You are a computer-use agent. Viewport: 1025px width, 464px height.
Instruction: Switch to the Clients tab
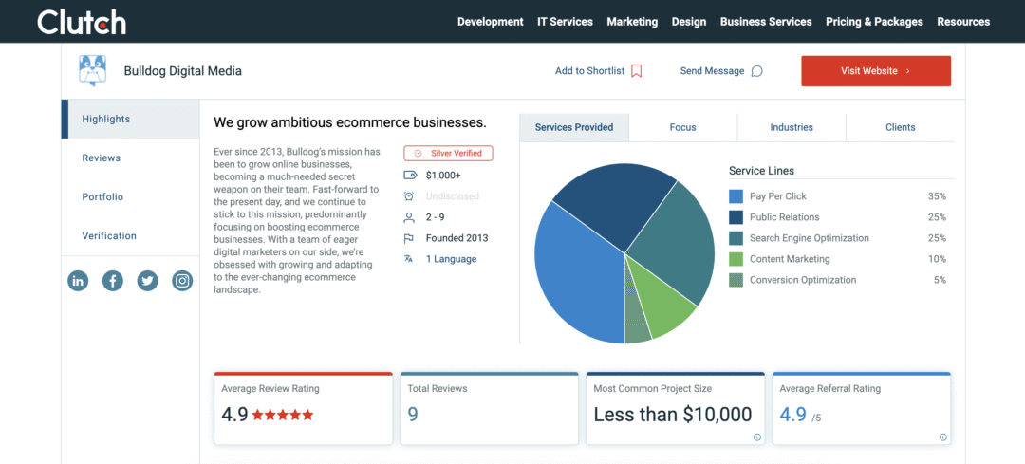(x=900, y=127)
